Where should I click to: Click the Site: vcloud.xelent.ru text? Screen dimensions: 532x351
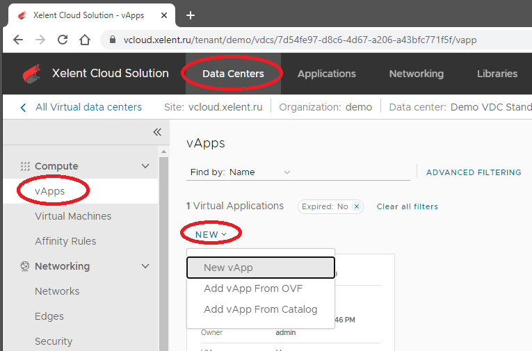coord(213,107)
